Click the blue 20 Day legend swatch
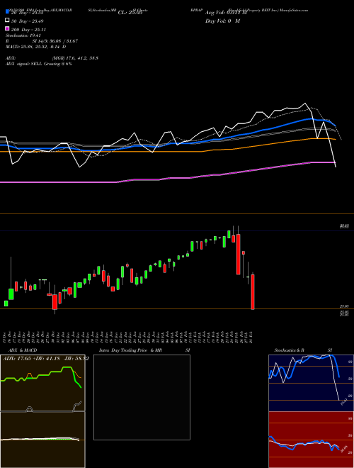 click(x=7, y=12)
